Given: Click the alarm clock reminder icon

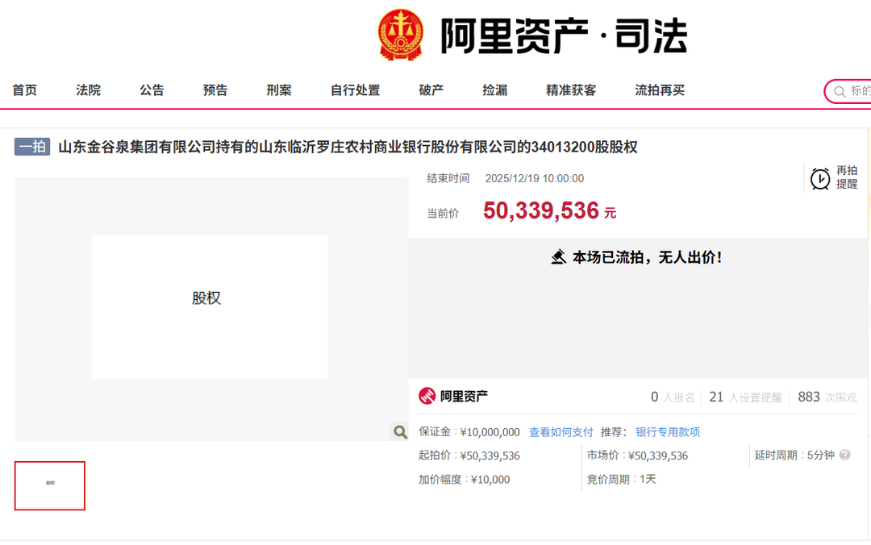Looking at the screenshot, I should [x=820, y=178].
